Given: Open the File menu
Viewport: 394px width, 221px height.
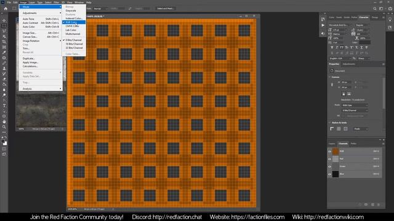Looking at the screenshot, I should 9,2.
